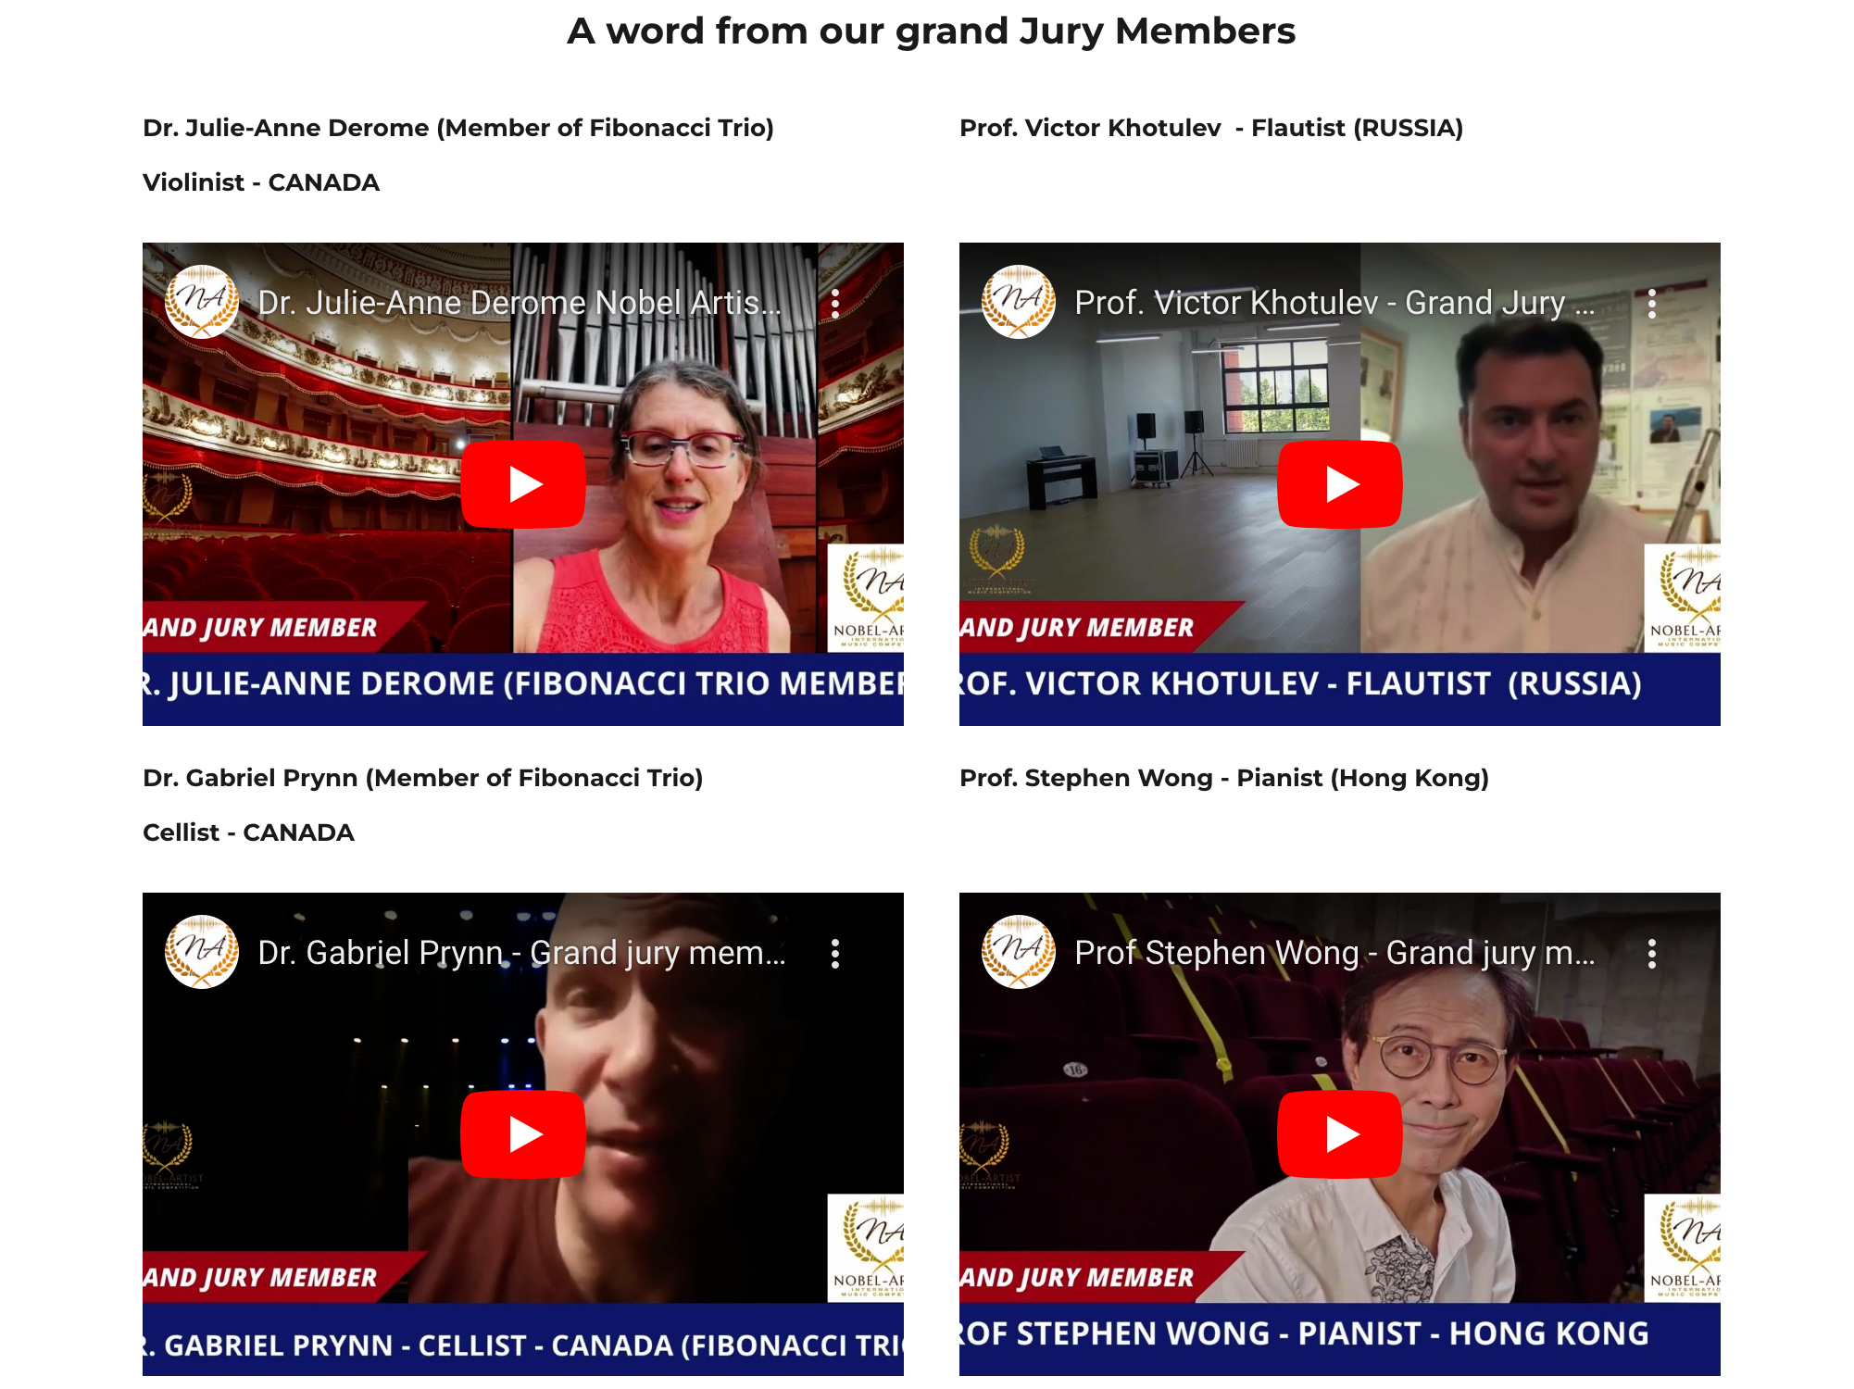The image size is (1854, 1389).
Task: Click the Nobel-Artist logo in Julie-Anne Derome's video
Action: 866,598
